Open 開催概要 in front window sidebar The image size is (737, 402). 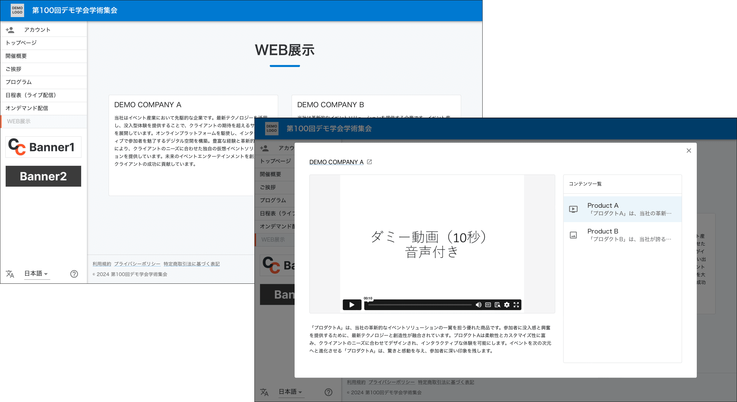pyautogui.click(x=275, y=174)
